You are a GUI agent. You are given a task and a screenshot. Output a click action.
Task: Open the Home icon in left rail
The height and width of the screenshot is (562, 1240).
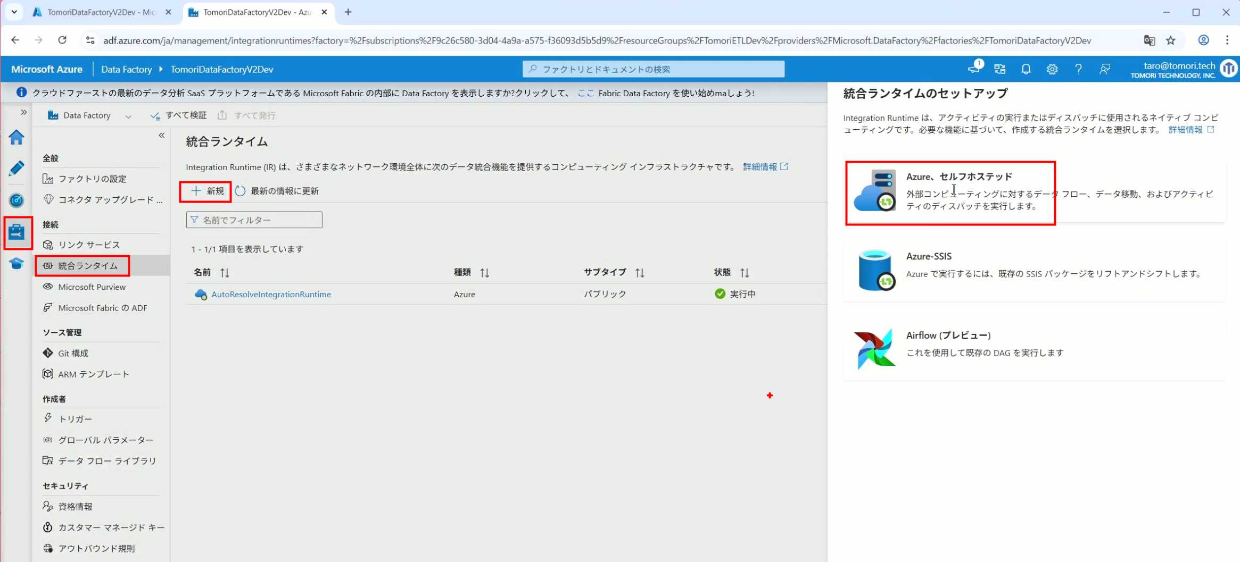pos(16,138)
